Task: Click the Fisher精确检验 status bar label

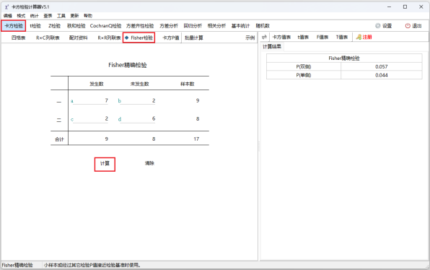Action: [17, 265]
